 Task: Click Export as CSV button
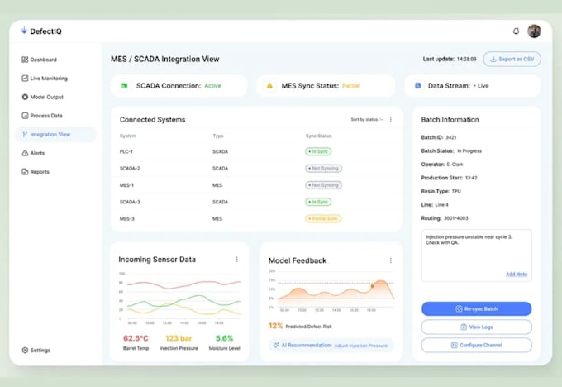point(512,60)
